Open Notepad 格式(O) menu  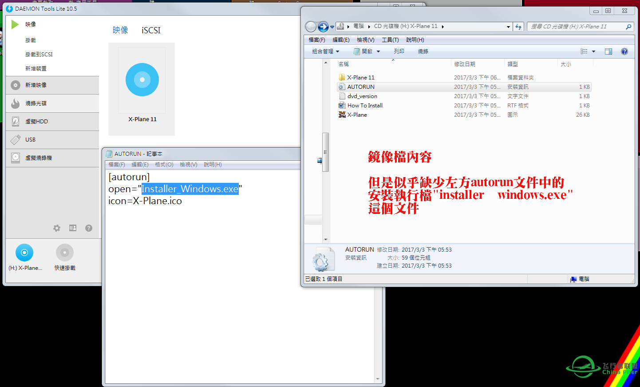164,165
